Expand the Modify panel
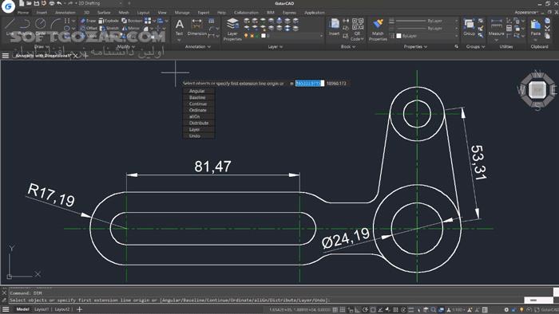Screen dimensions: 559x314 coord(126,46)
